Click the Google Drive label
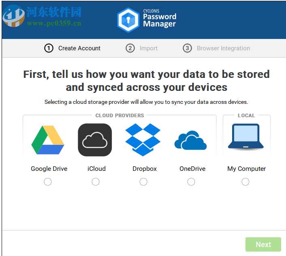This screenshot has height=256, width=286. click(49, 169)
